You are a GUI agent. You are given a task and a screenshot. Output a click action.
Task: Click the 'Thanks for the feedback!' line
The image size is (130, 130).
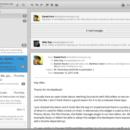[48, 90]
